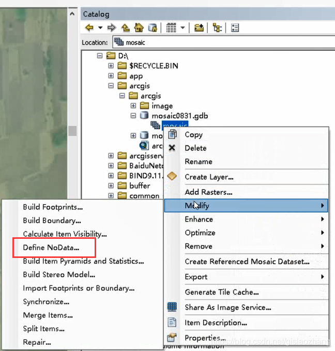335x351 pixels.
Task: Choose Rename from context menu
Action: tap(246, 162)
